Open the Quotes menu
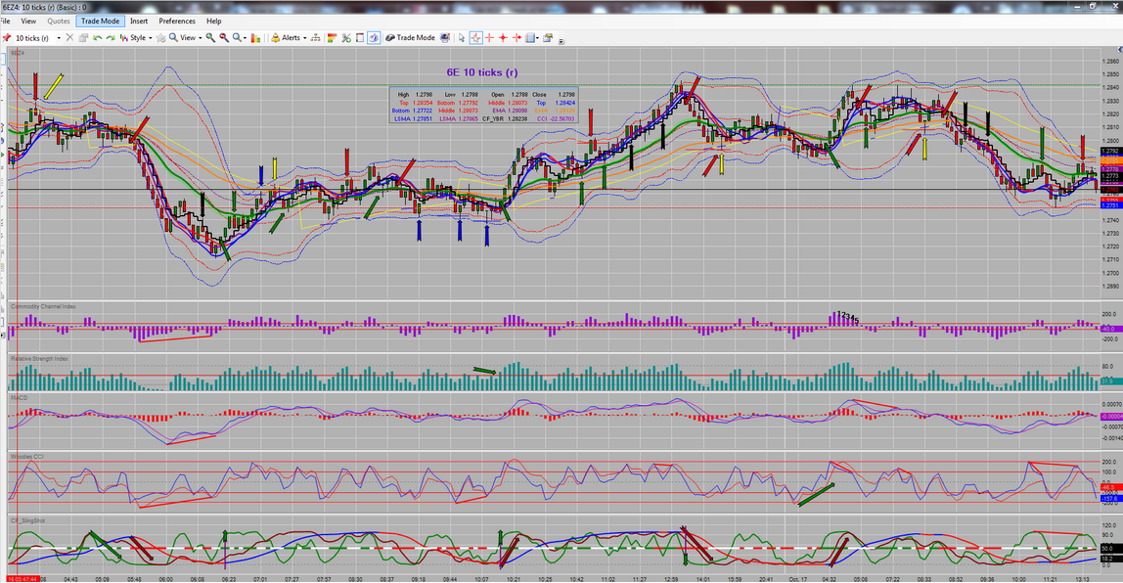The height and width of the screenshot is (583, 1123). click(x=58, y=22)
